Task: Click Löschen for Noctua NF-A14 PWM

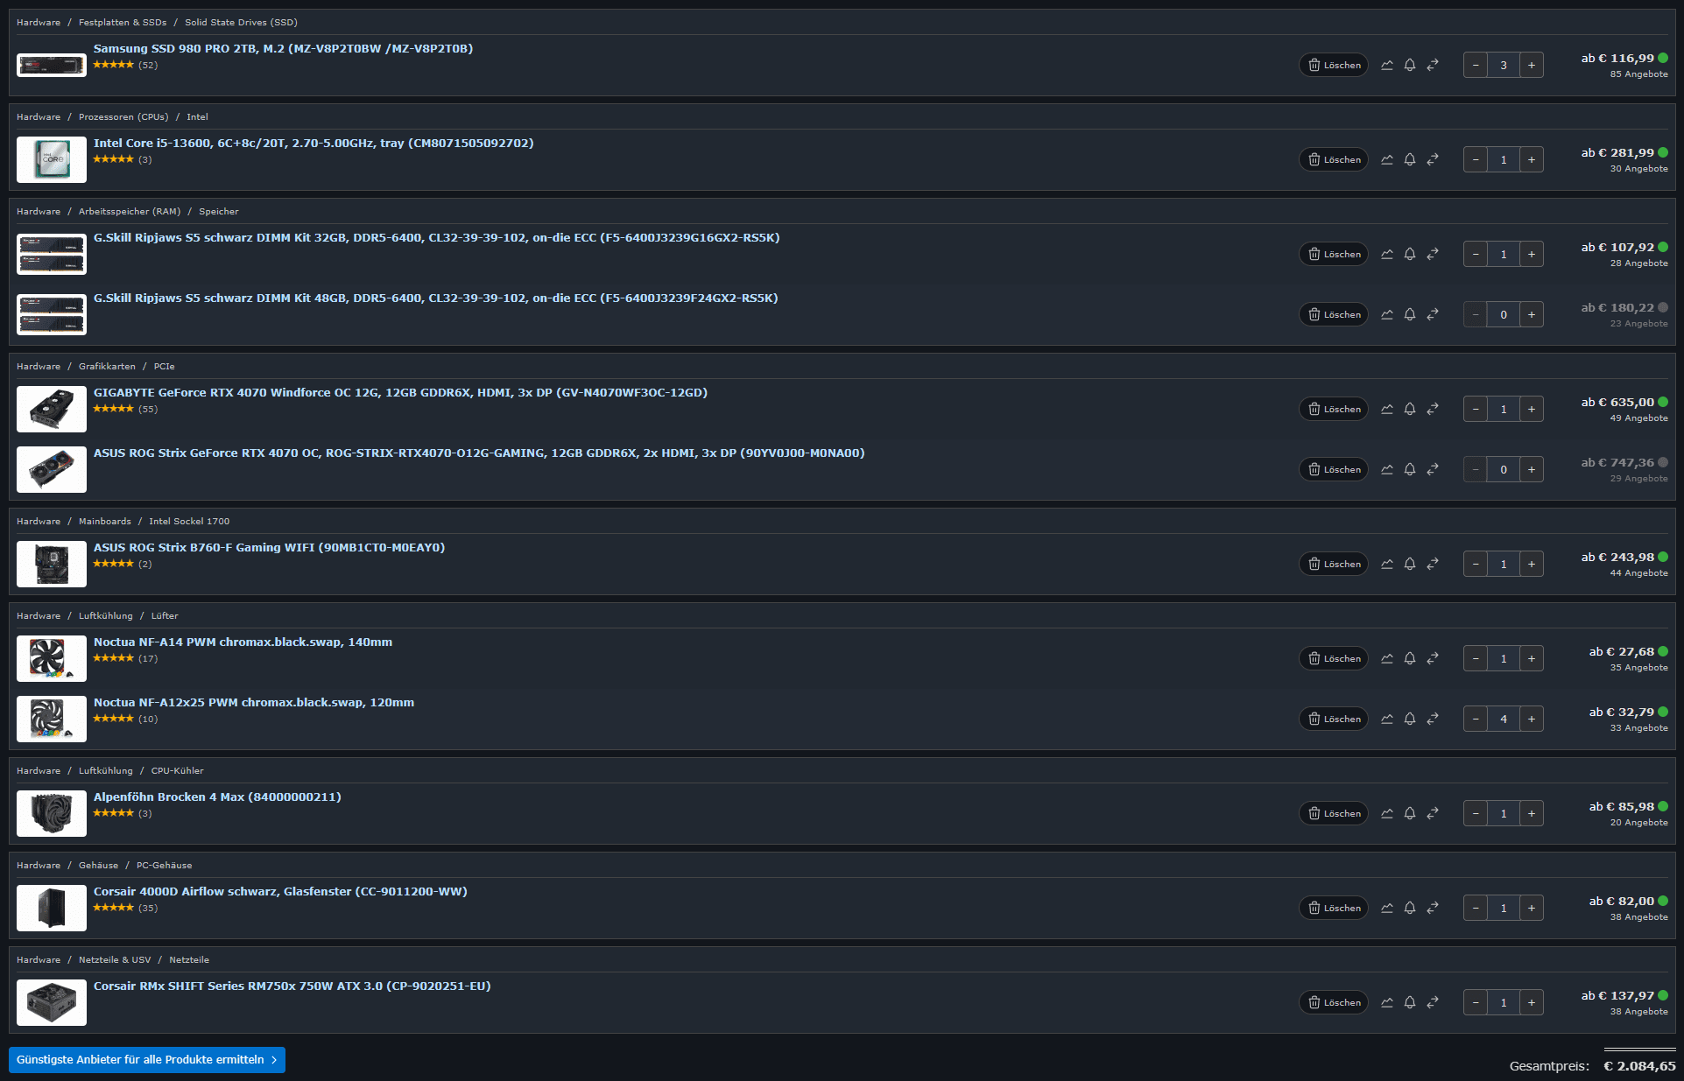Action: coord(1334,658)
